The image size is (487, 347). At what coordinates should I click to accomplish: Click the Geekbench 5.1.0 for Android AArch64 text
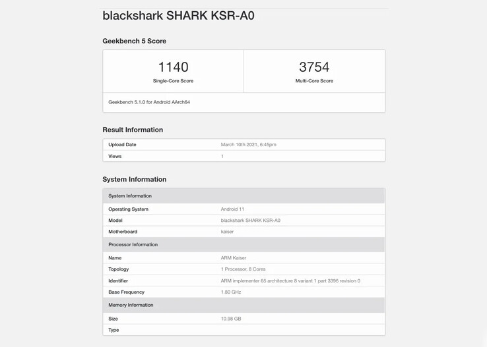click(x=149, y=102)
